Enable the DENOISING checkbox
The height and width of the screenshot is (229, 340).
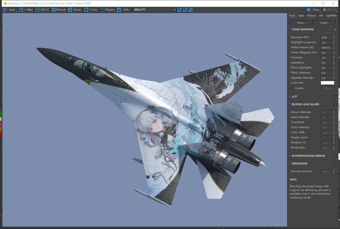click(x=335, y=163)
